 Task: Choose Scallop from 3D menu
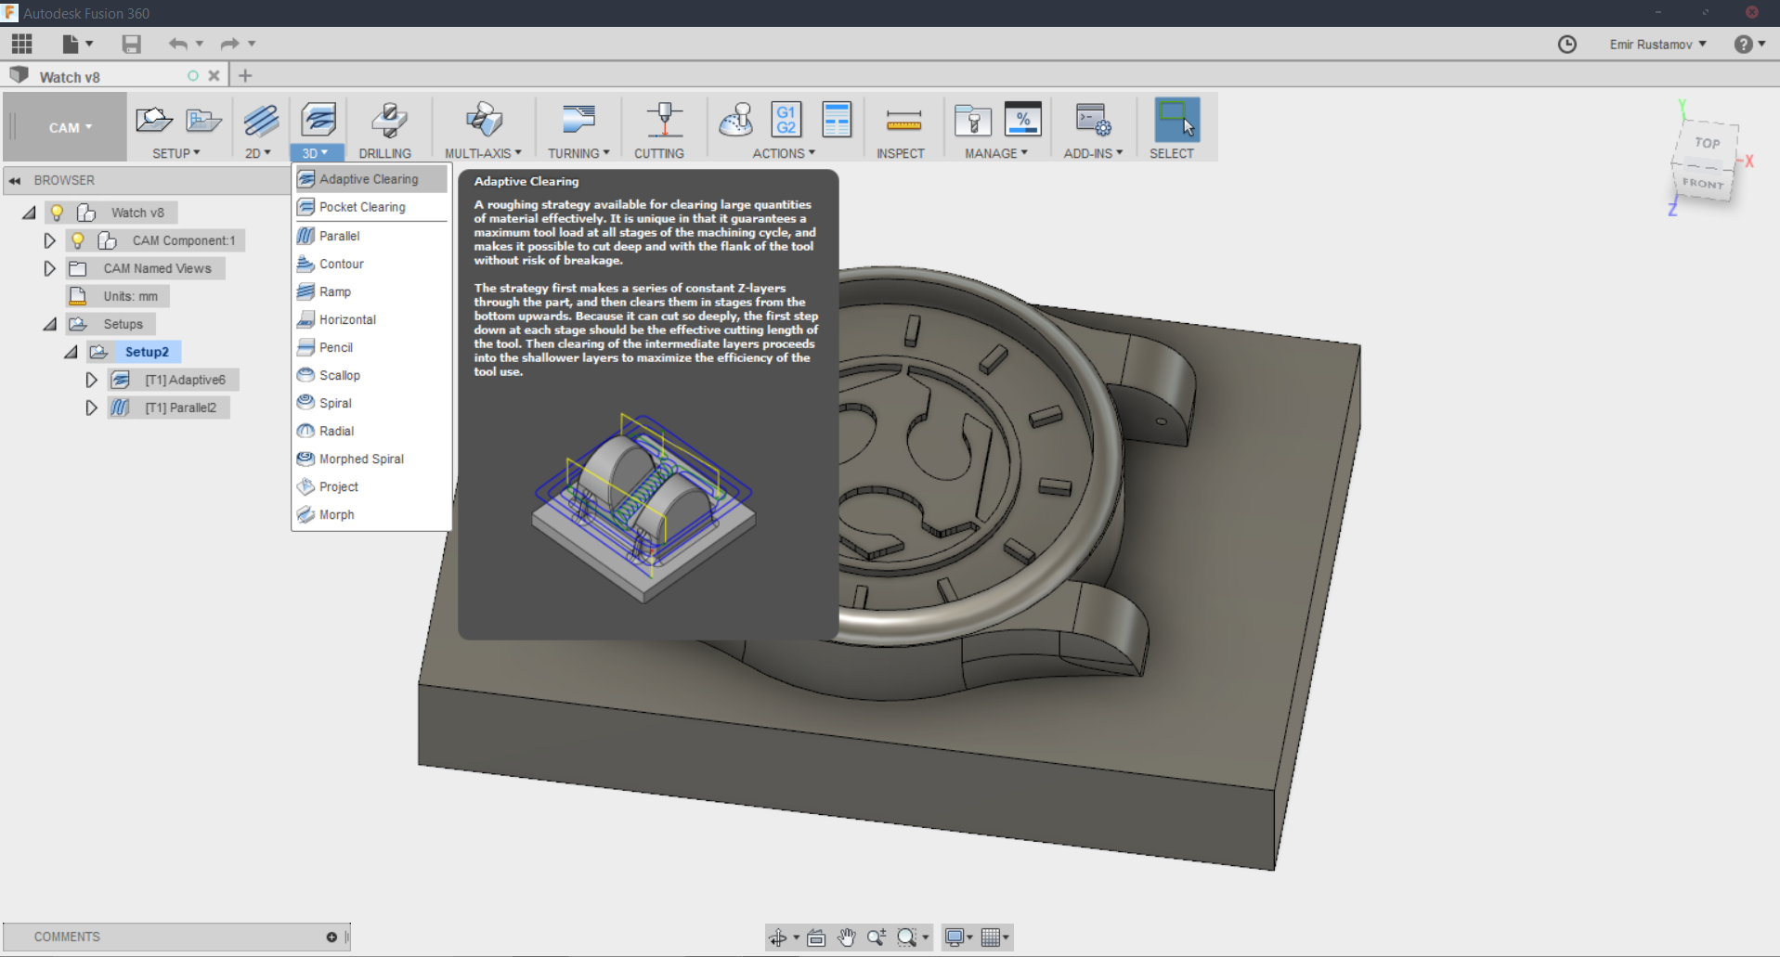(371, 375)
